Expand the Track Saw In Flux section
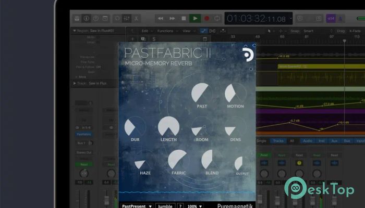365x208 pixels. pyautogui.click(x=75, y=83)
